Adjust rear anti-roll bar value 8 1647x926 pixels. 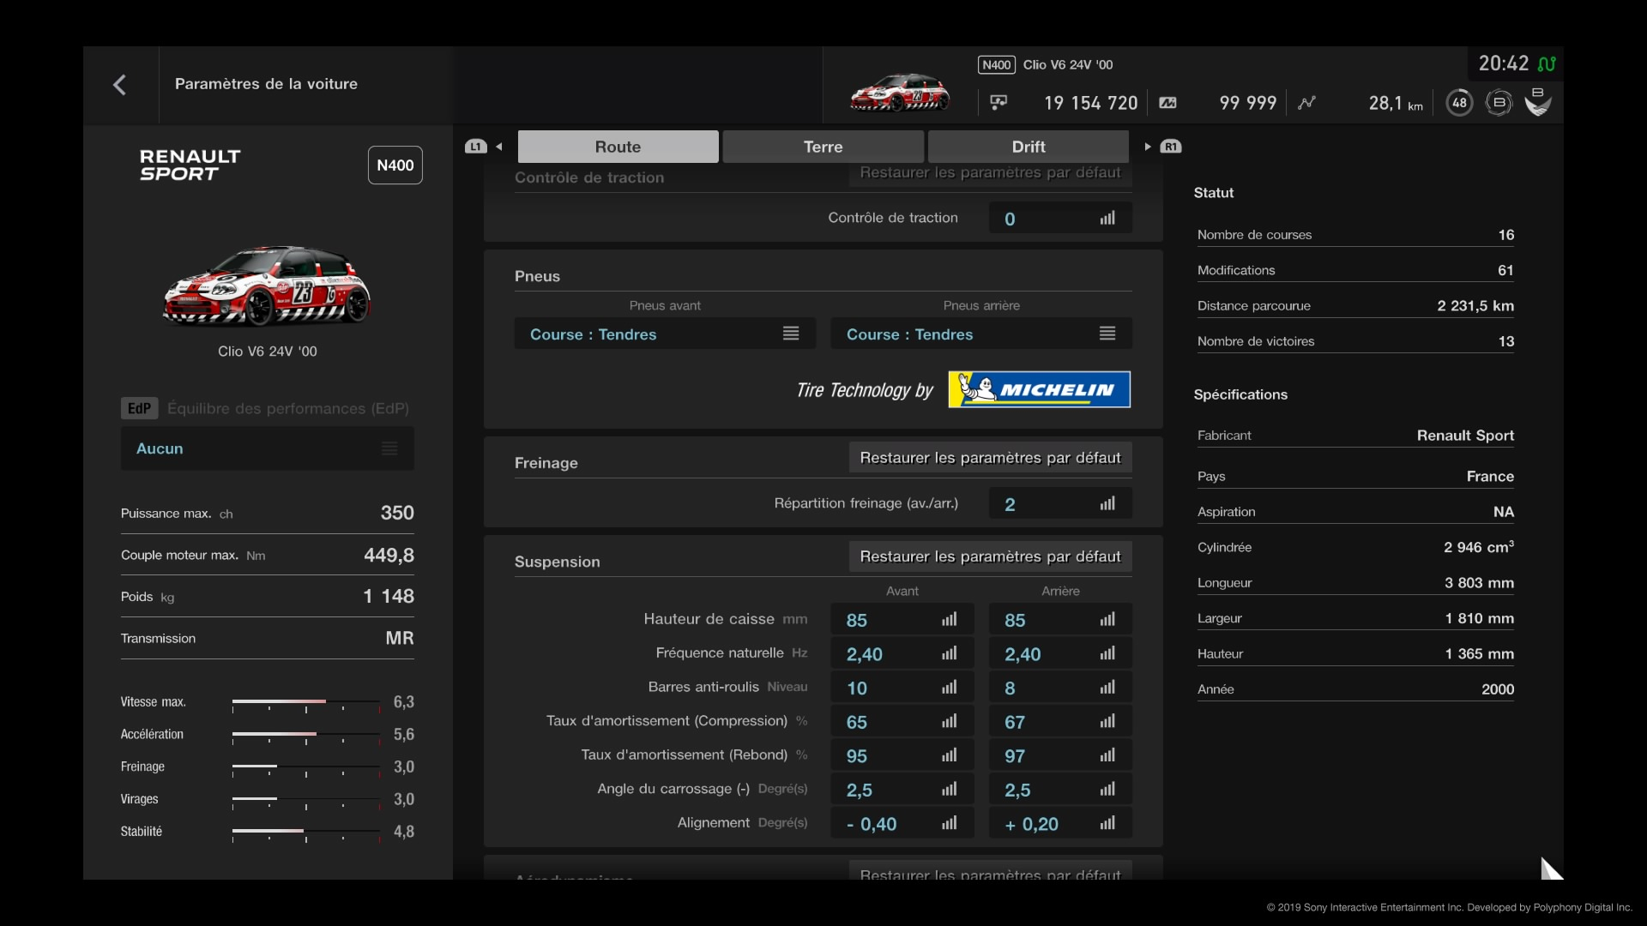[1060, 688]
